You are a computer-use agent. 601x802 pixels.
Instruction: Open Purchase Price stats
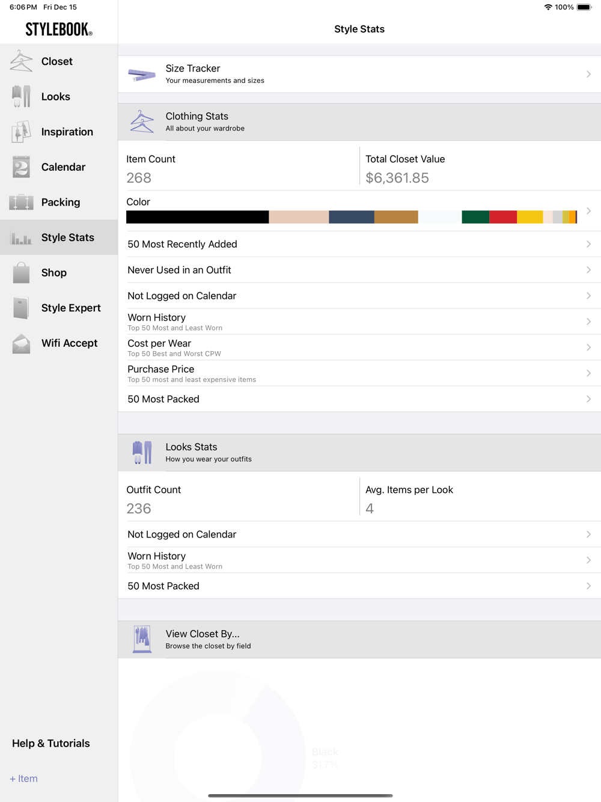click(x=359, y=373)
